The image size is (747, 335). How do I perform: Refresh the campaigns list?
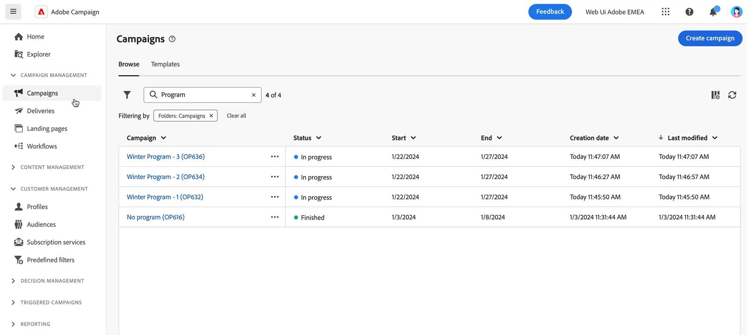(x=732, y=95)
